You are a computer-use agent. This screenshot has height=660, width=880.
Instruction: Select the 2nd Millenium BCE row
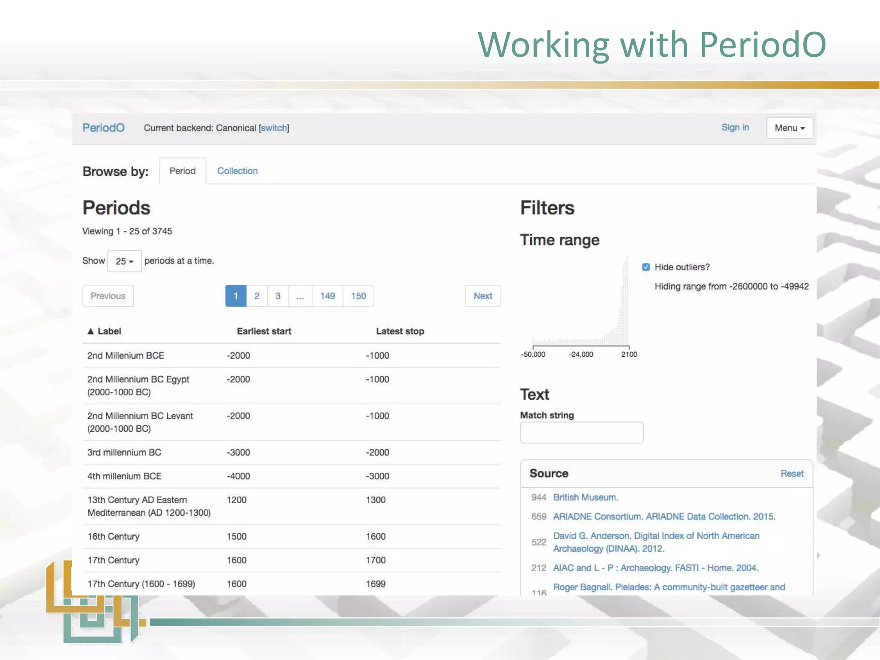tap(291, 355)
